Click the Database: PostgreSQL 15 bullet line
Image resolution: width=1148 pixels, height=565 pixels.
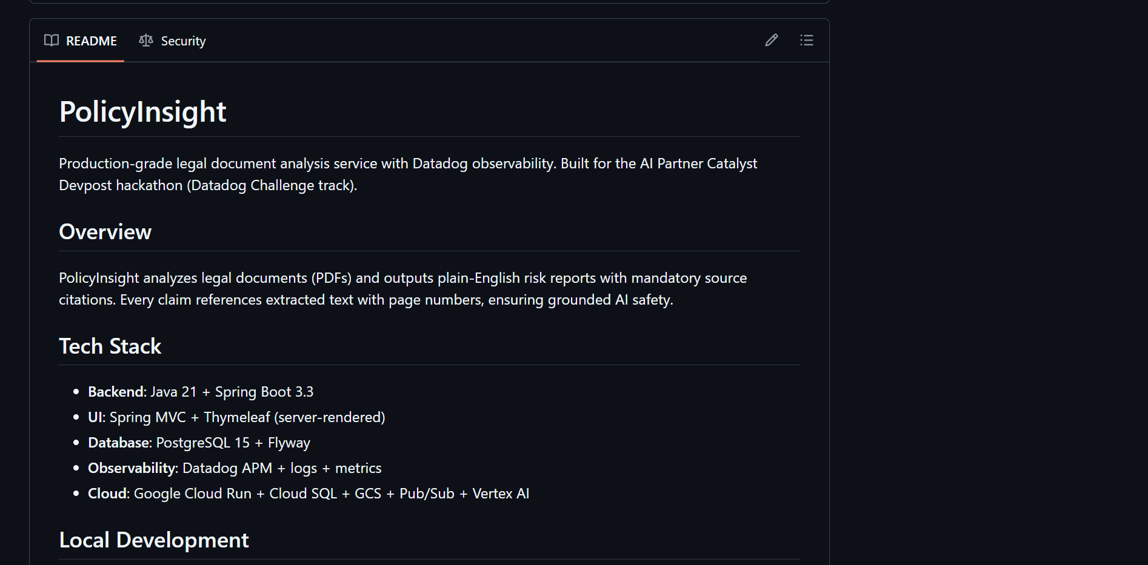199,443
